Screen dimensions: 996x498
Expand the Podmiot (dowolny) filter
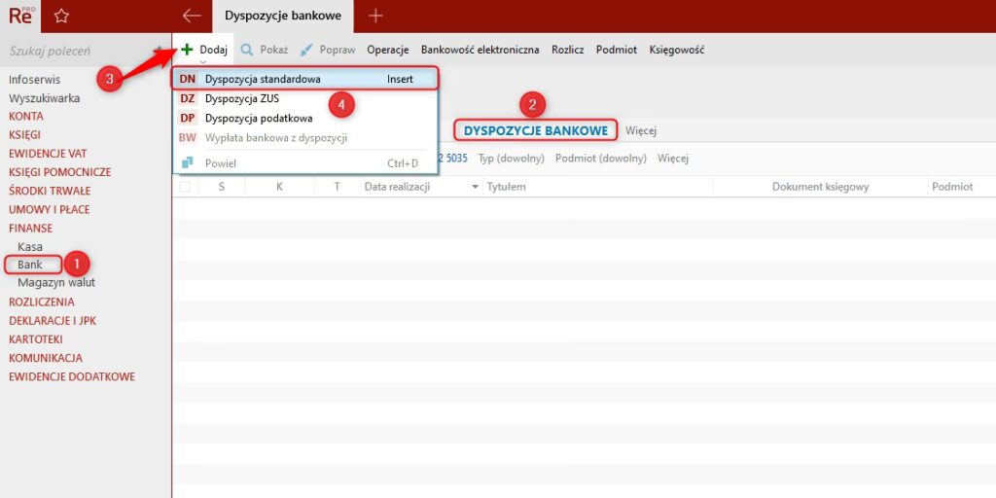(600, 158)
